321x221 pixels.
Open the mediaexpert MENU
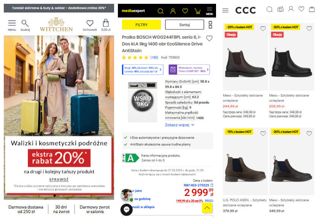click(210, 11)
